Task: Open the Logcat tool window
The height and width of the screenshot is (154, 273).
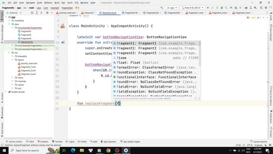Action: coord(70,142)
